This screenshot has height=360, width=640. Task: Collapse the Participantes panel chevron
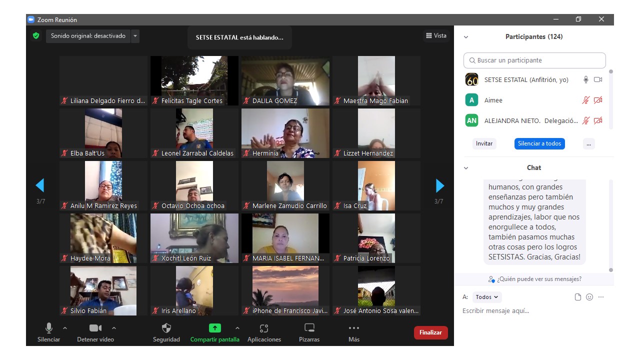466,37
